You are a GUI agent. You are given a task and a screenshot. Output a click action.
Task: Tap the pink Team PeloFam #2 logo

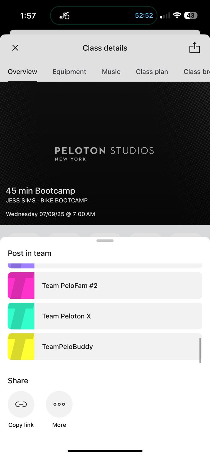coord(21,286)
